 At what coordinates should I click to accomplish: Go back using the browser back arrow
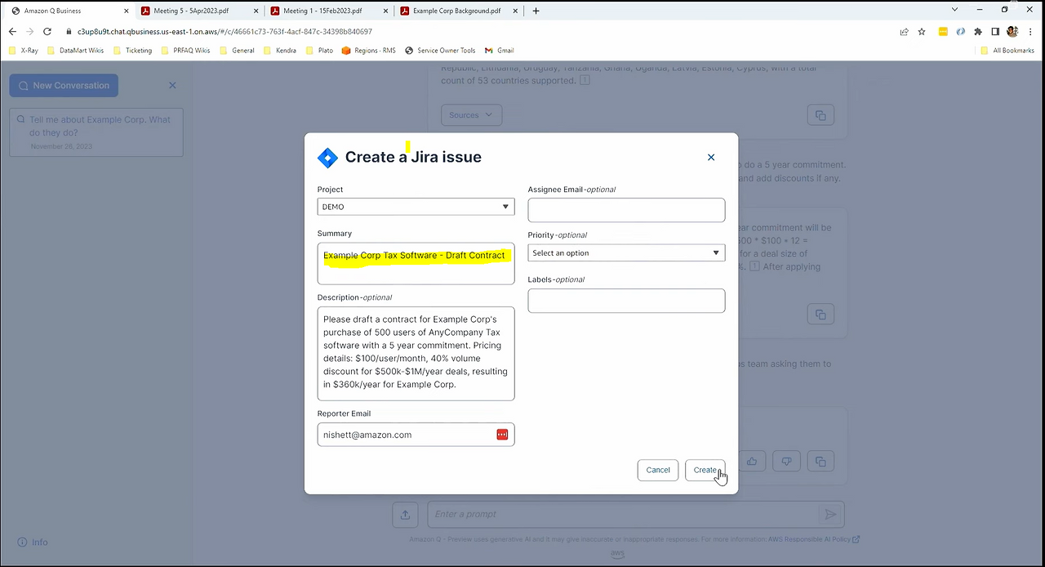(x=12, y=31)
